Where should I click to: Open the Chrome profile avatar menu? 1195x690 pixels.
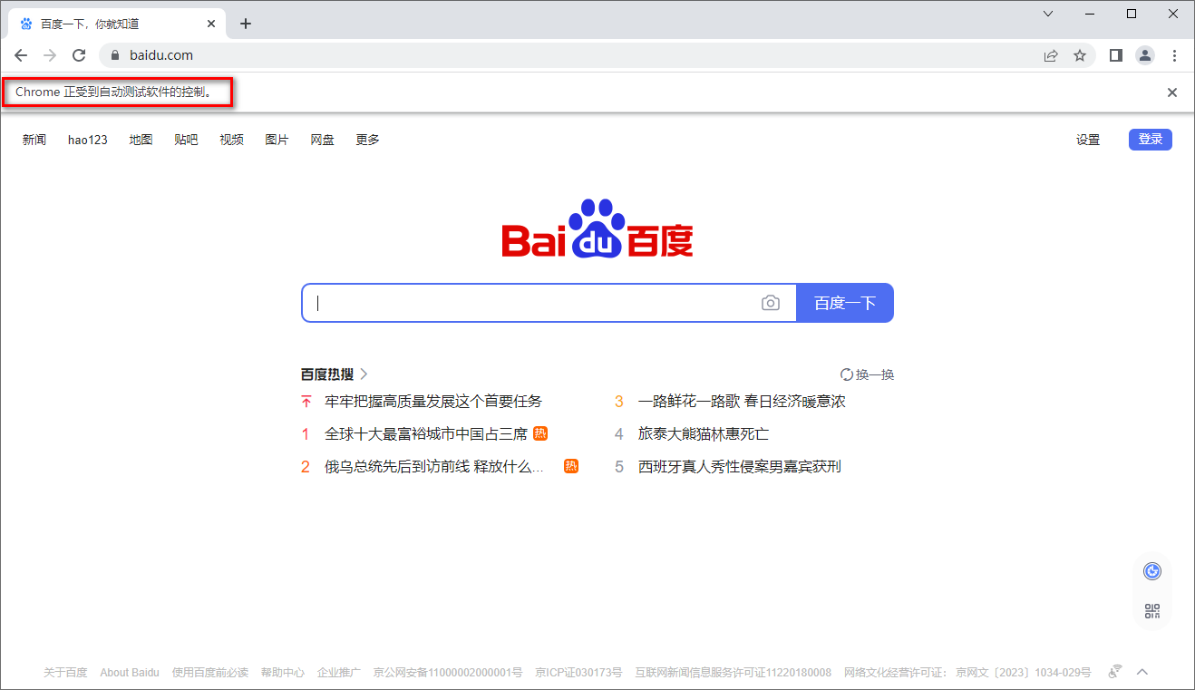1145,55
